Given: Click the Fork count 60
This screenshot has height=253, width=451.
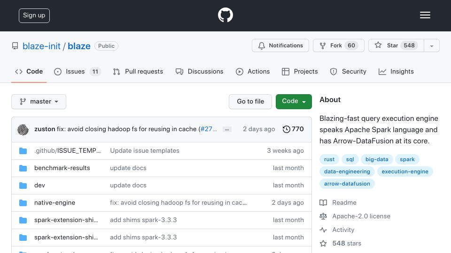Looking at the screenshot, I should click(x=351, y=45).
